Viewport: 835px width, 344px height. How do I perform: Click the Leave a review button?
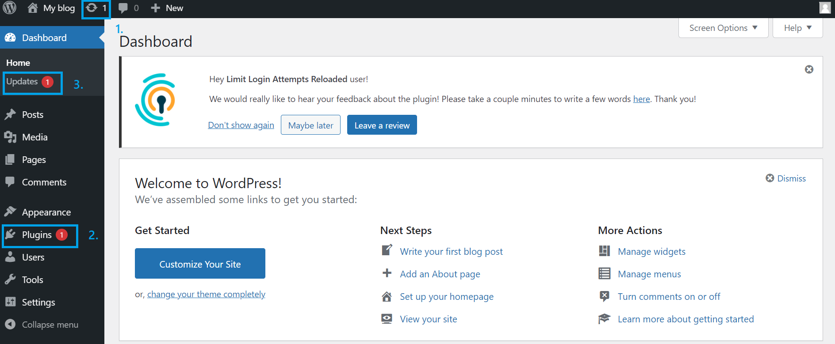[x=382, y=125]
